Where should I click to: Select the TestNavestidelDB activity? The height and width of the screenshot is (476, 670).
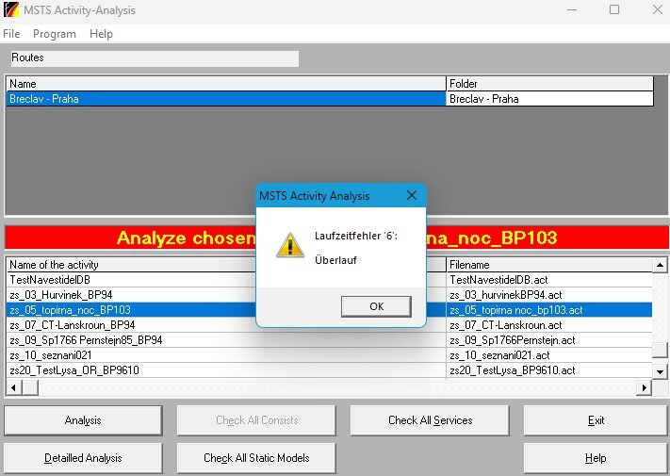(226, 280)
